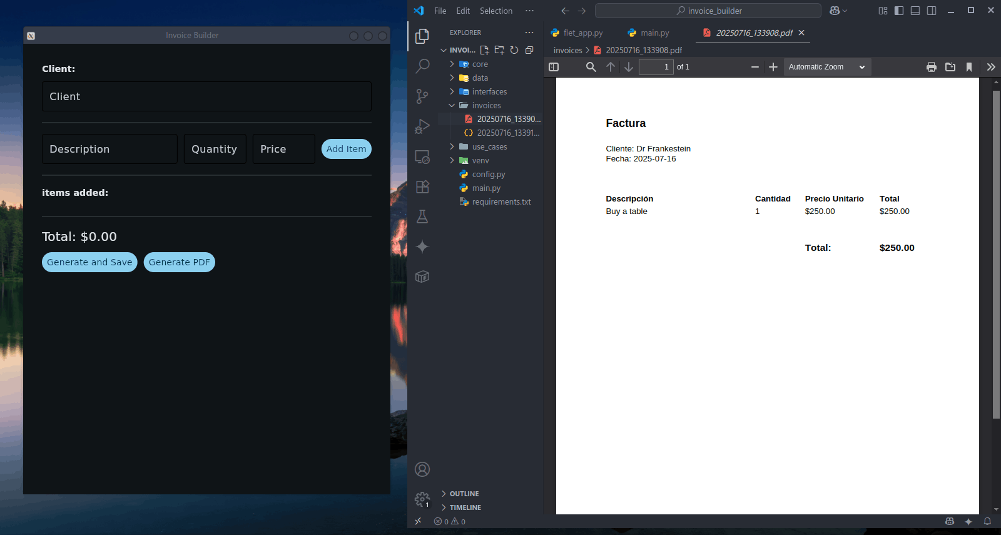Focus the Description input field
Screen dimensions: 1001x535
tap(109, 149)
